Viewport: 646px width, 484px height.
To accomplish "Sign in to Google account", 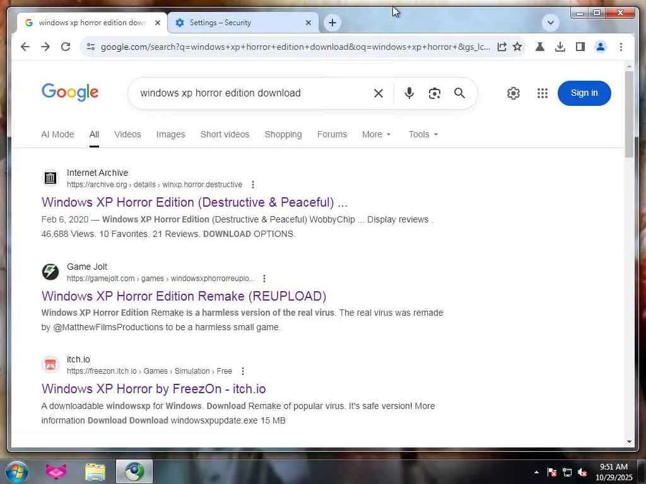I will pos(584,93).
